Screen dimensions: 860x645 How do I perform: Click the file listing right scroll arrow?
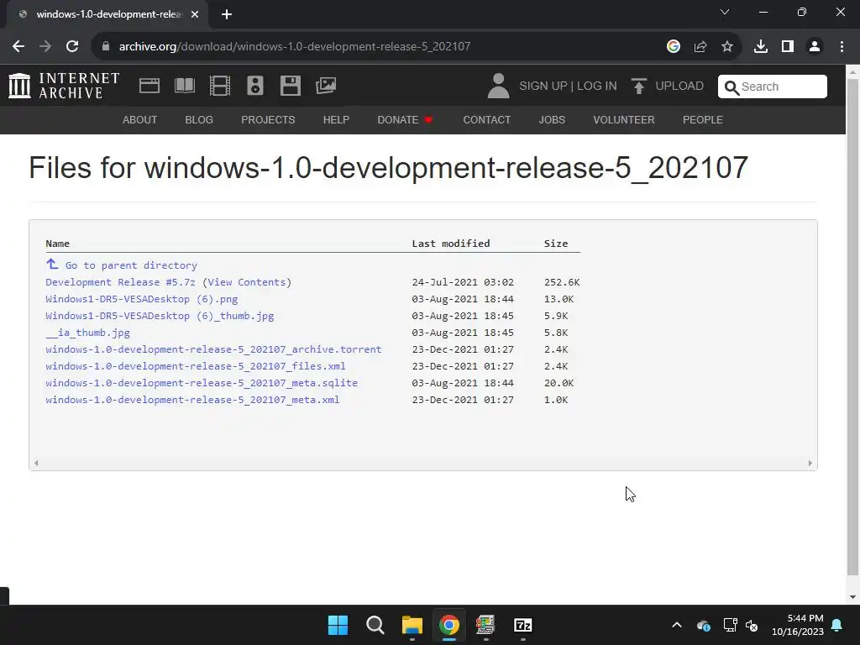pyautogui.click(x=810, y=464)
